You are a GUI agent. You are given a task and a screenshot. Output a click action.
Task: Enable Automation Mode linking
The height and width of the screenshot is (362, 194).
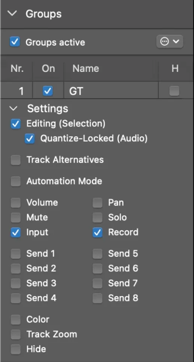pyautogui.click(x=15, y=181)
